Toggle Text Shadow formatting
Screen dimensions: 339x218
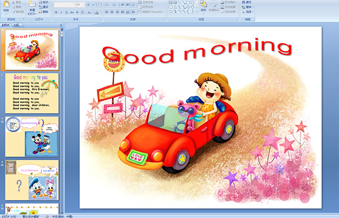tap(77, 12)
